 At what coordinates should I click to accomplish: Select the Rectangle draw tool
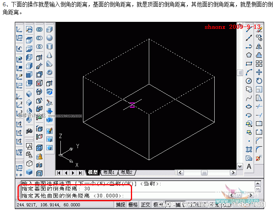249,64
